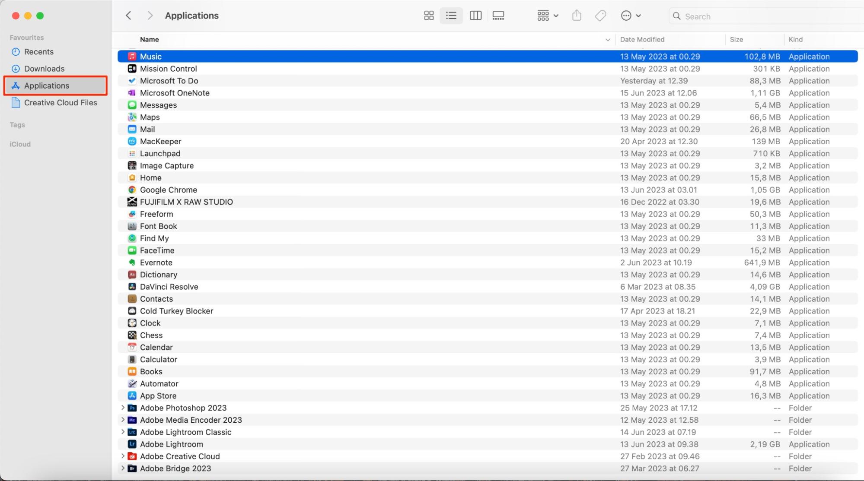Select the Mission Control icon
Viewport: 864px width, 481px height.
coord(132,69)
